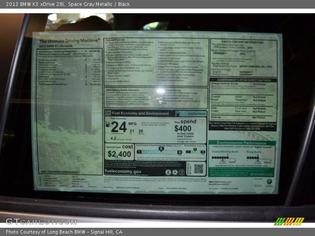Screen dimensions: 315x236
Task: Click the BMW roundel logo on the sticker
Action: [269, 182]
